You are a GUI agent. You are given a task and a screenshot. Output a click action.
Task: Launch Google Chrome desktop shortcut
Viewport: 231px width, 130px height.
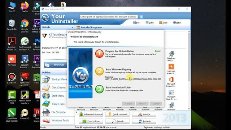[25, 26]
